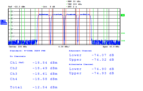Click the Ch1 value -18.54 dBm
The image size is (143, 91).
pos(45,63)
